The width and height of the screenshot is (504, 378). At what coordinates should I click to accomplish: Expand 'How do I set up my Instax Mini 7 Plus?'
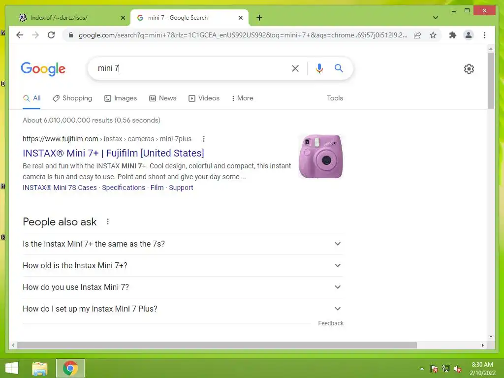pyautogui.click(x=183, y=309)
